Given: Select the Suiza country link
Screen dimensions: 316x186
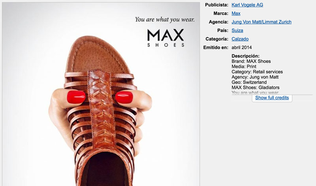Looking at the screenshot, I should pyautogui.click(x=237, y=30).
